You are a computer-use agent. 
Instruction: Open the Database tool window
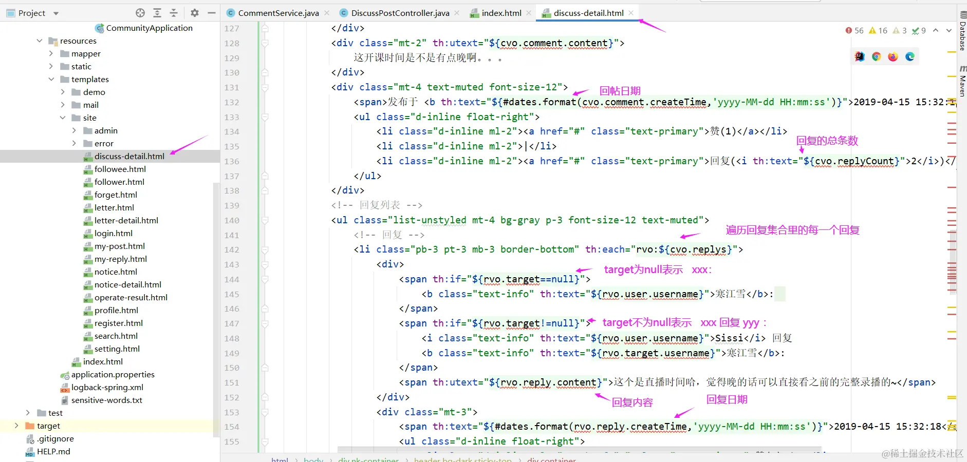pos(962,32)
